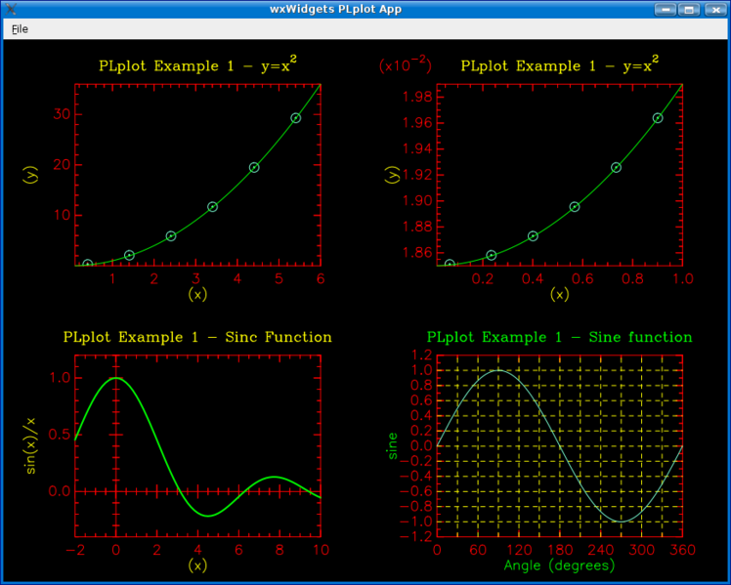Screen dimensions: 731x585
Task: Select the circle marker near y=30 in top-left plot
Action: pyautogui.click(x=296, y=118)
